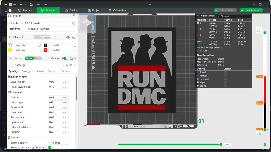Open Print plate dropdown arrow
This screenshot has width=271, height=152.
[x=242, y=10]
